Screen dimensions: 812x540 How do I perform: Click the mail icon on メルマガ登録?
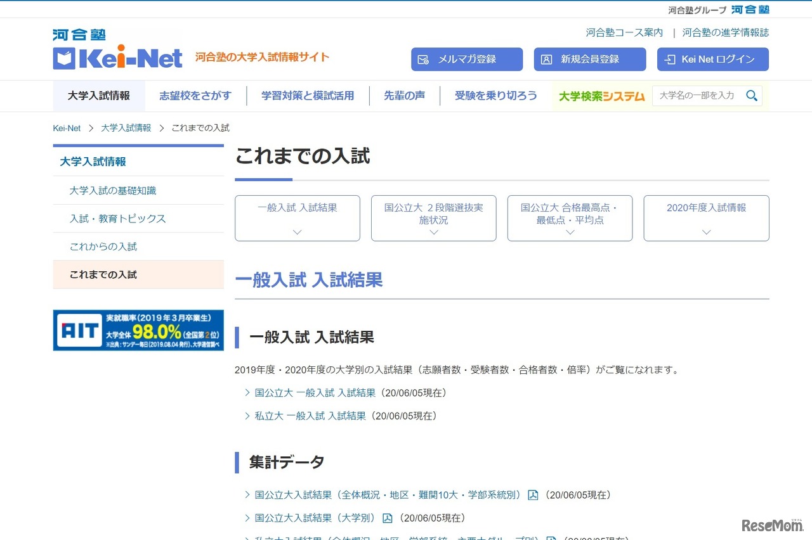(424, 60)
